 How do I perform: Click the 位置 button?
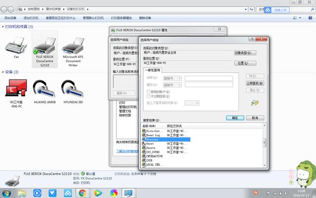click(x=245, y=63)
